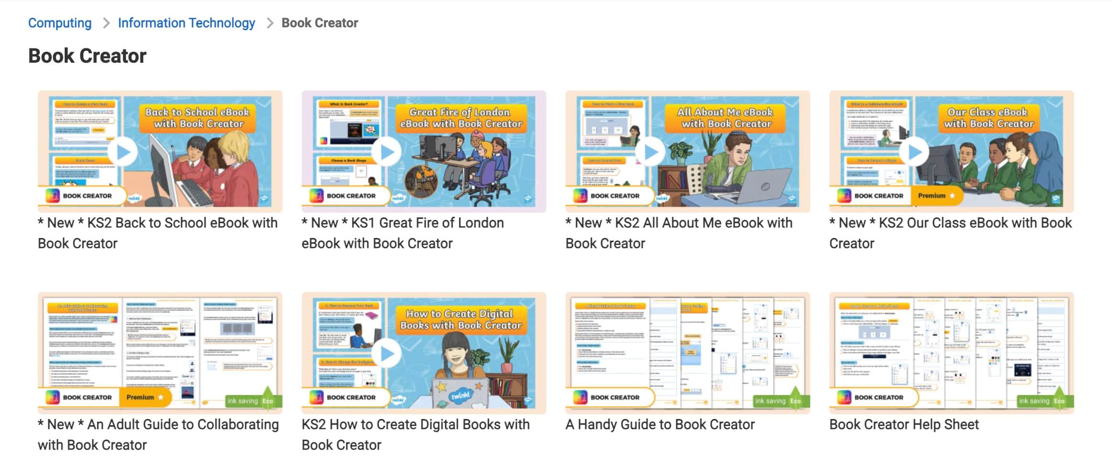The width and height of the screenshot is (1112, 476).
Task: Open KS2 How to Create Digital Books title
Action: (416, 435)
